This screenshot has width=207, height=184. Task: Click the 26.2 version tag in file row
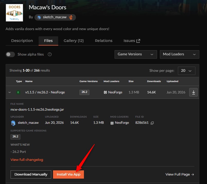point(84,92)
